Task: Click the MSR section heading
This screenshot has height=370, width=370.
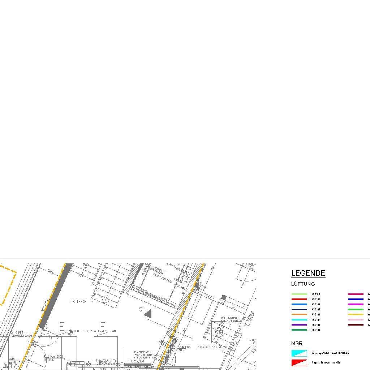Action: coord(297,343)
